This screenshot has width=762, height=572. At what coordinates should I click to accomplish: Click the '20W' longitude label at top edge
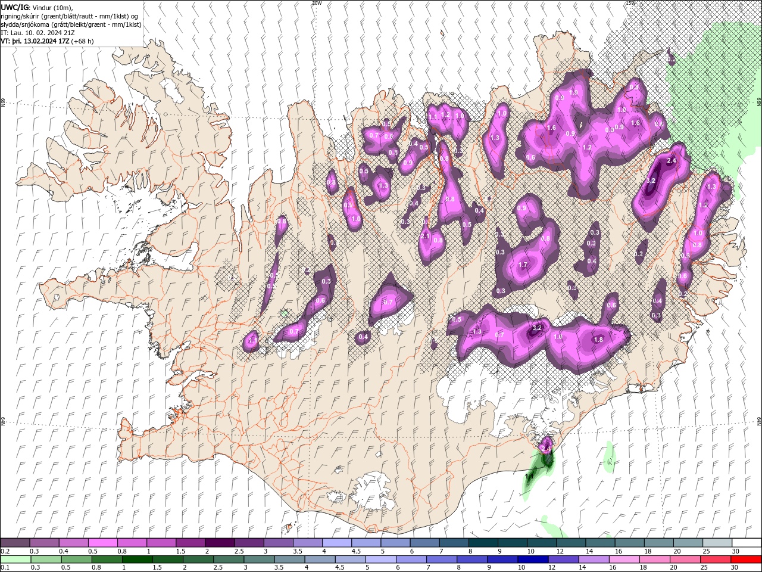[x=317, y=3]
